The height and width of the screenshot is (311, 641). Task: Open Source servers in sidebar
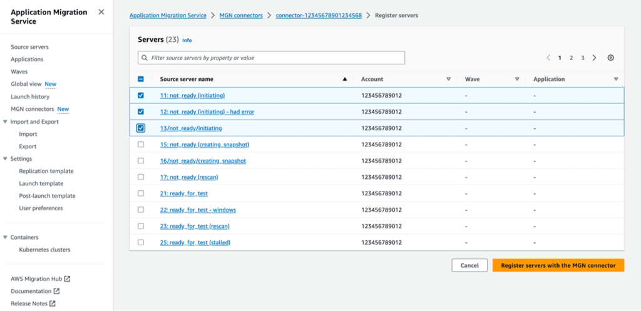point(29,47)
